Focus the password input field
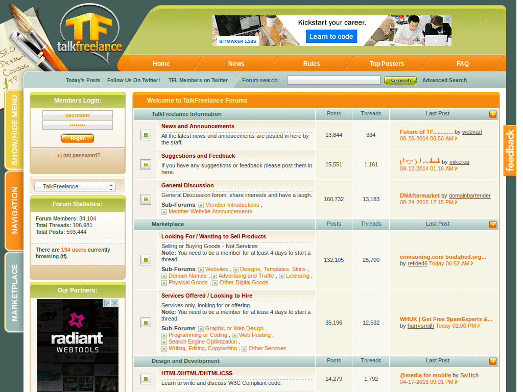The width and height of the screenshot is (523, 392). [78, 125]
